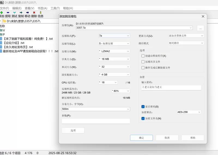
Task: Open the 编辑(E) menu
Action: (x=17, y=8)
